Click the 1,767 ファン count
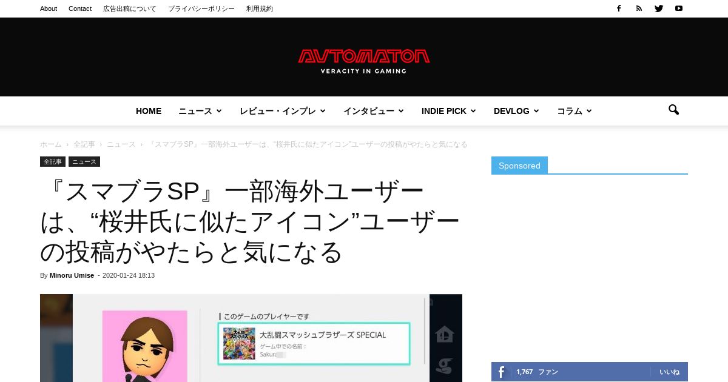728x382 pixels. [537, 372]
